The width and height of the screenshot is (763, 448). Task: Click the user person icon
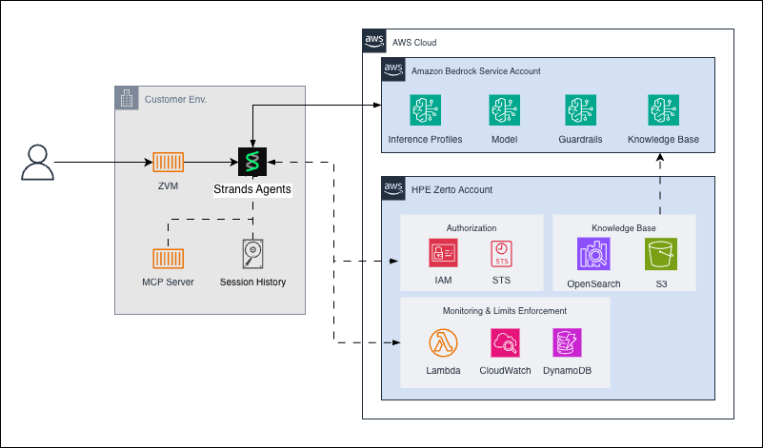(x=37, y=163)
